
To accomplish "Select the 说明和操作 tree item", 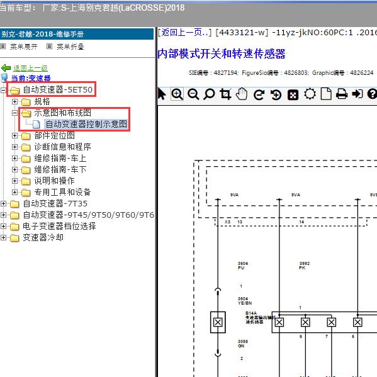I will point(54,181).
